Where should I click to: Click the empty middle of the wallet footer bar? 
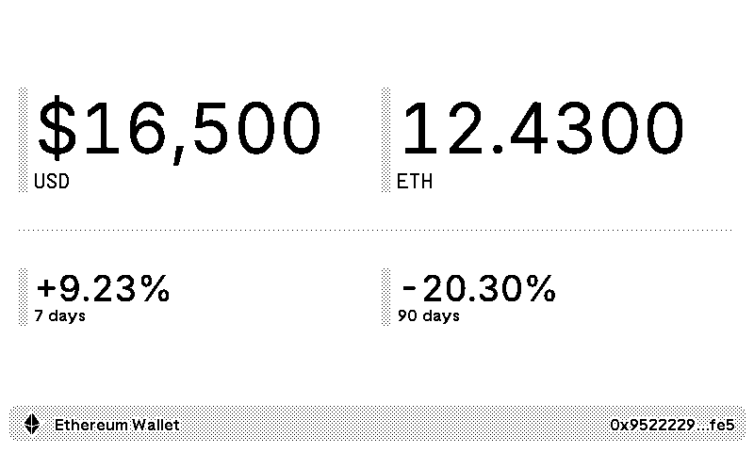point(396,425)
